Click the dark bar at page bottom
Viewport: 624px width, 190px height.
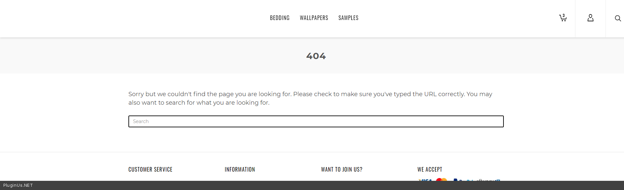coord(312,185)
